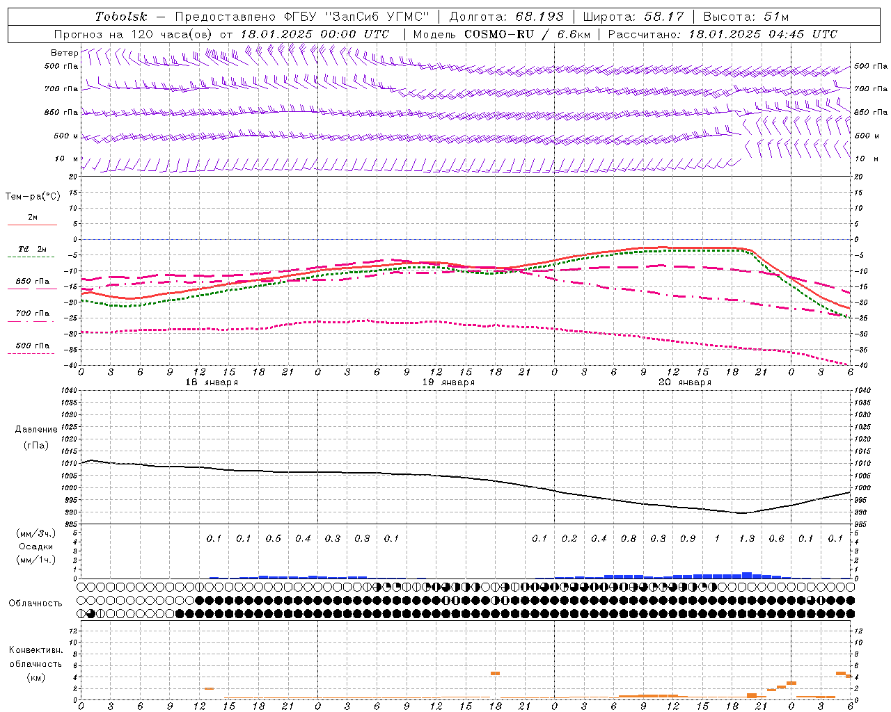This screenshot has height=712, width=891.
Task: Select the '(мм/1ч.)' precipitation unit label
Action: (36, 560)
